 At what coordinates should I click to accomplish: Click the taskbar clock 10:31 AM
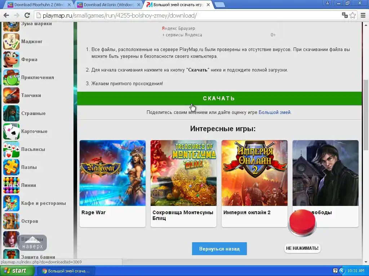point(356,271)
